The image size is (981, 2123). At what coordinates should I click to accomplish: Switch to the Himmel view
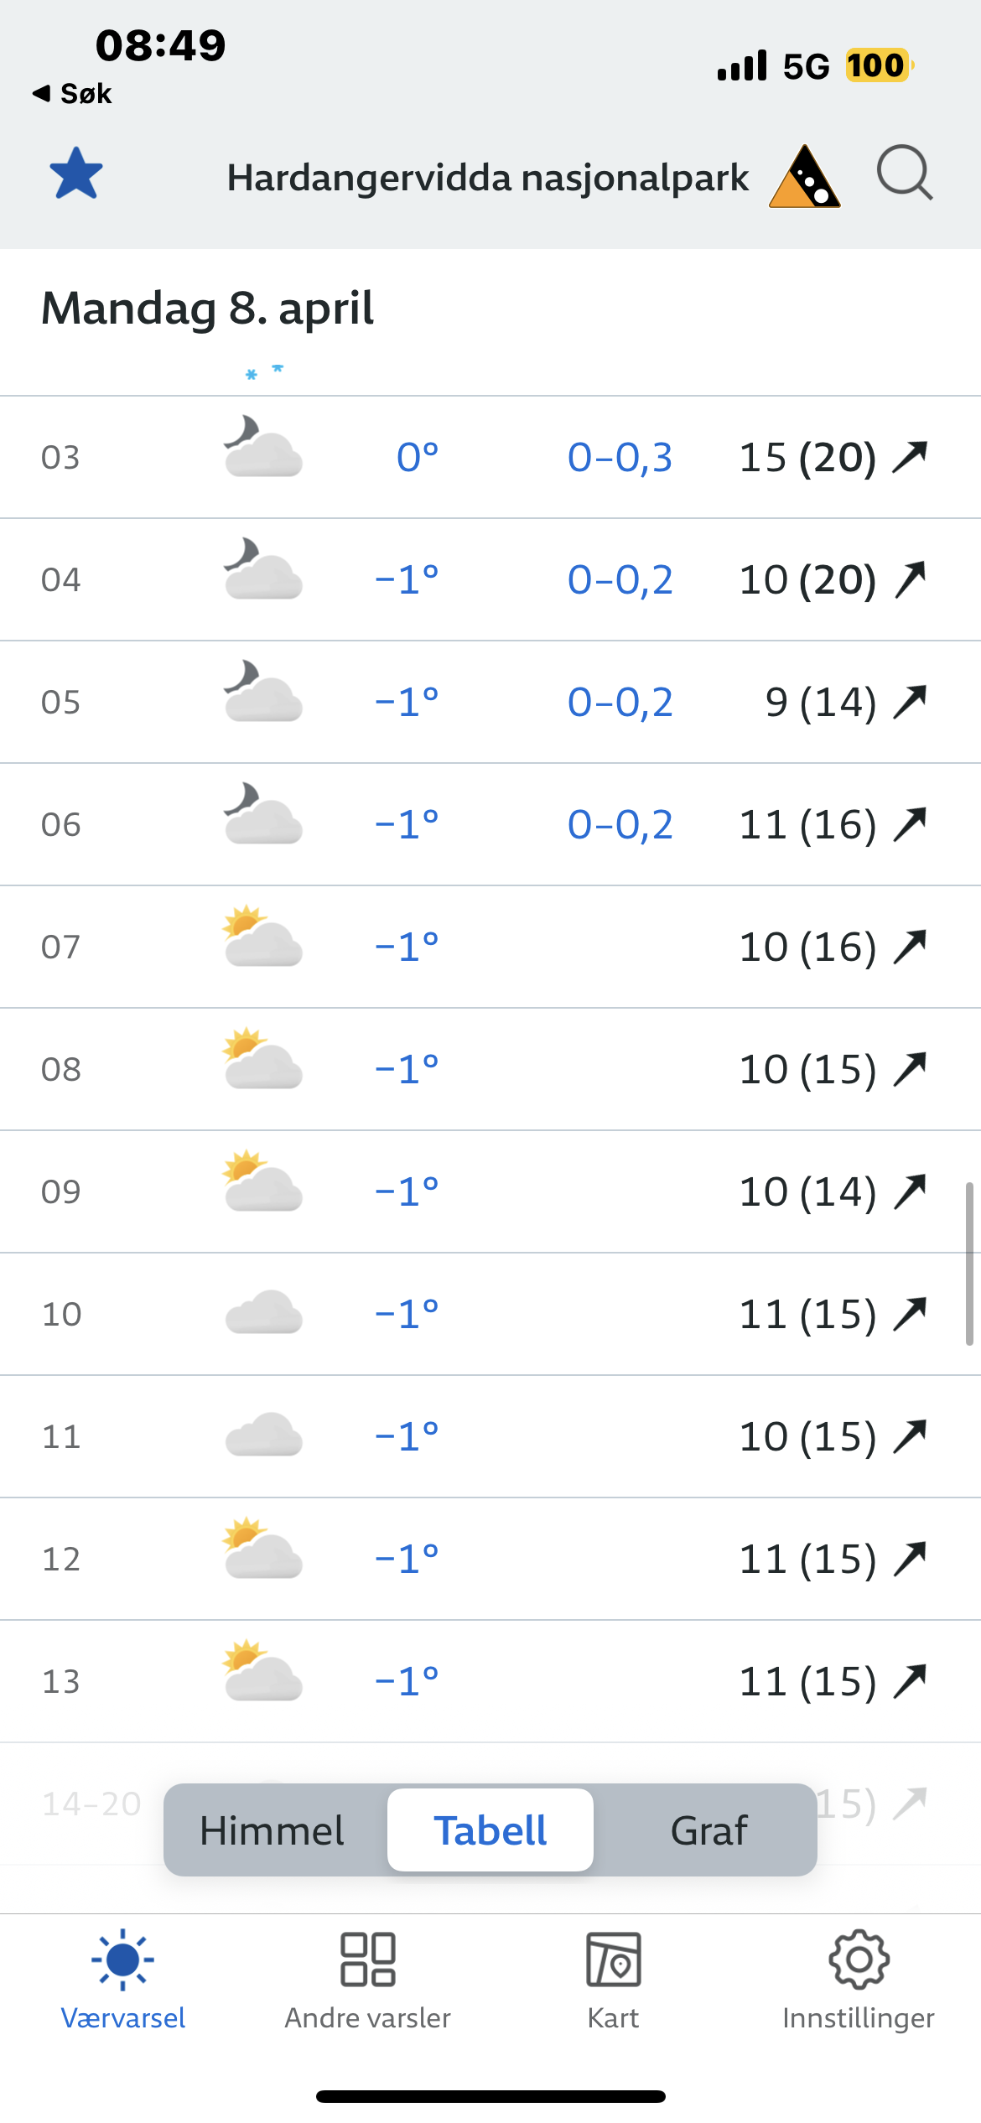coord(272,1830)
